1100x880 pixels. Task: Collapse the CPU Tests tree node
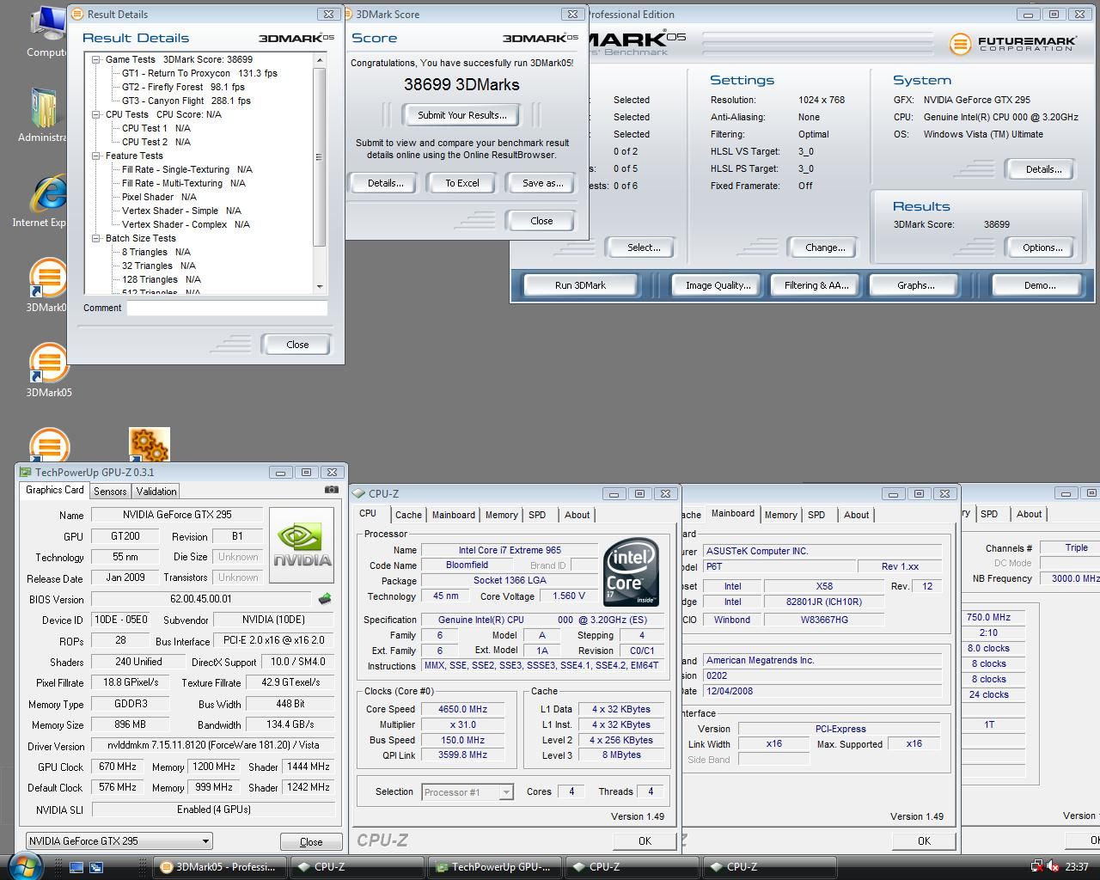coord(97,114)
